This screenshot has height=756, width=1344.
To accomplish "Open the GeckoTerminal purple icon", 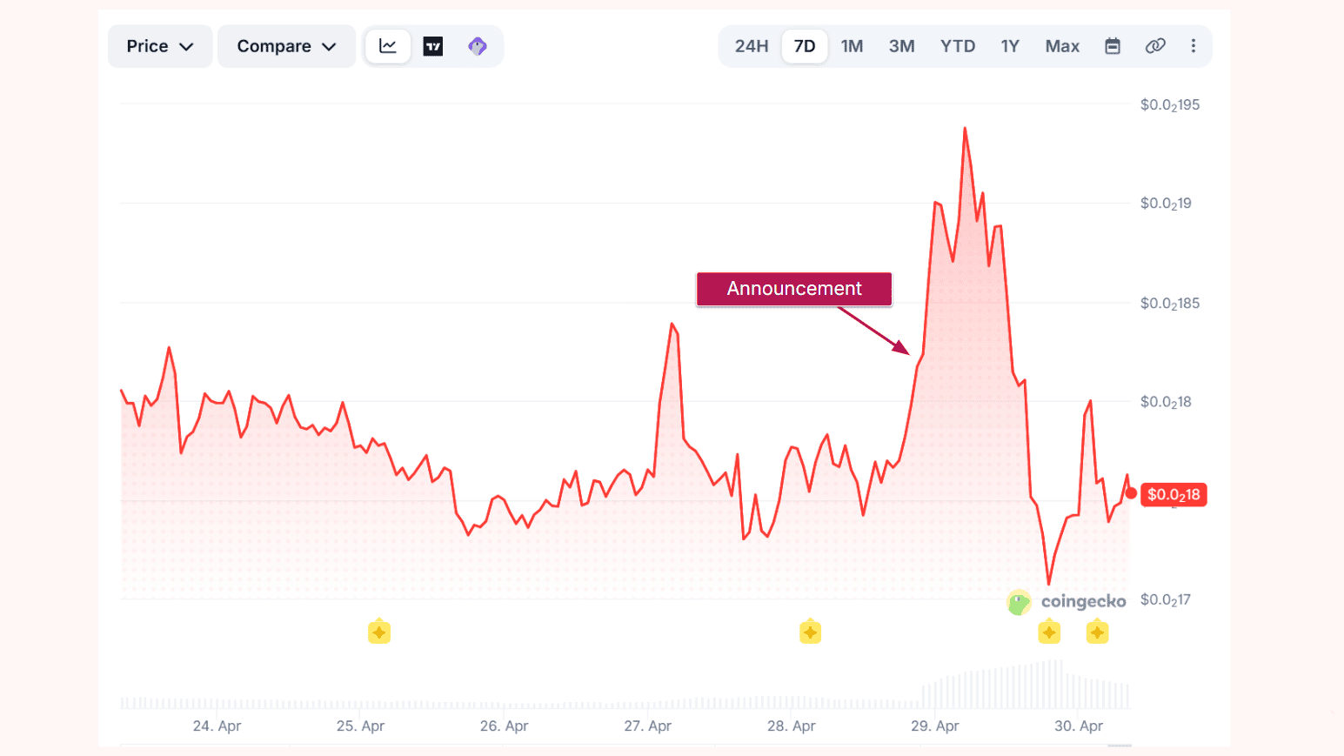I will click(477, 46).
